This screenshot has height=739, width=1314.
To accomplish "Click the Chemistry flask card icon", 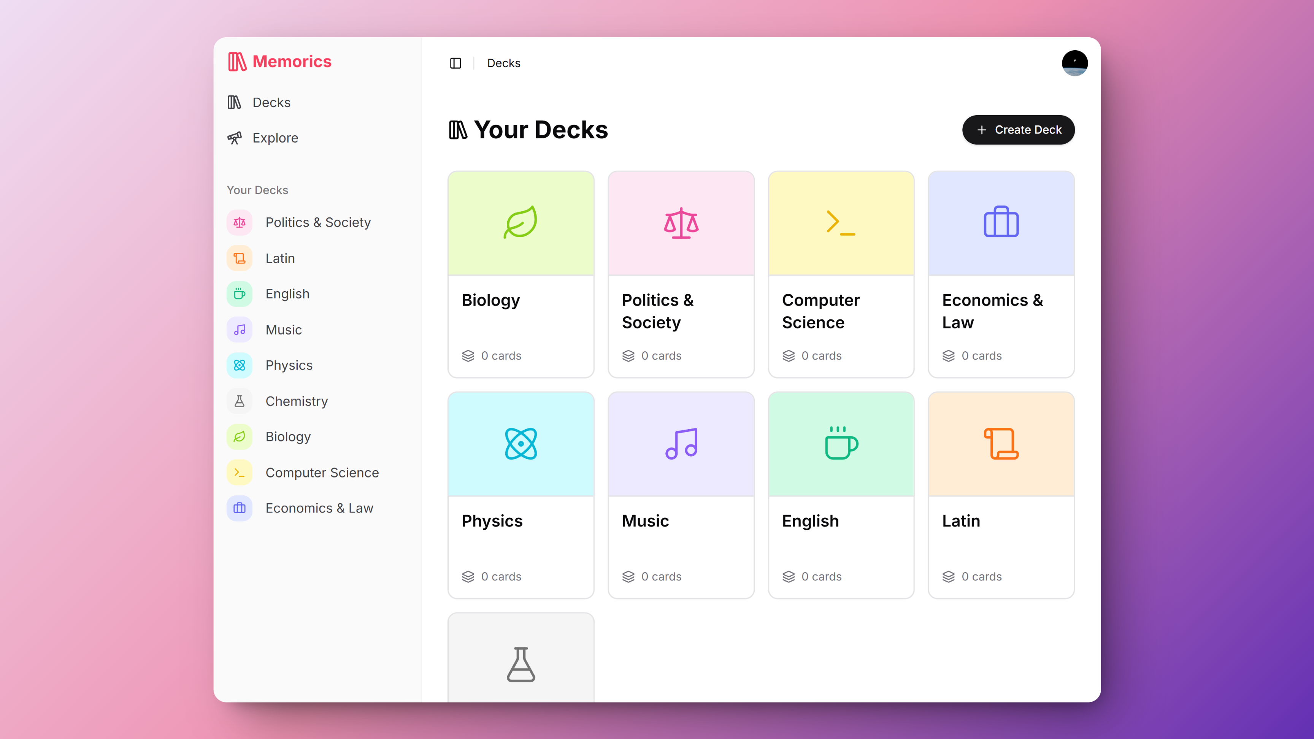I will (520, 664).
